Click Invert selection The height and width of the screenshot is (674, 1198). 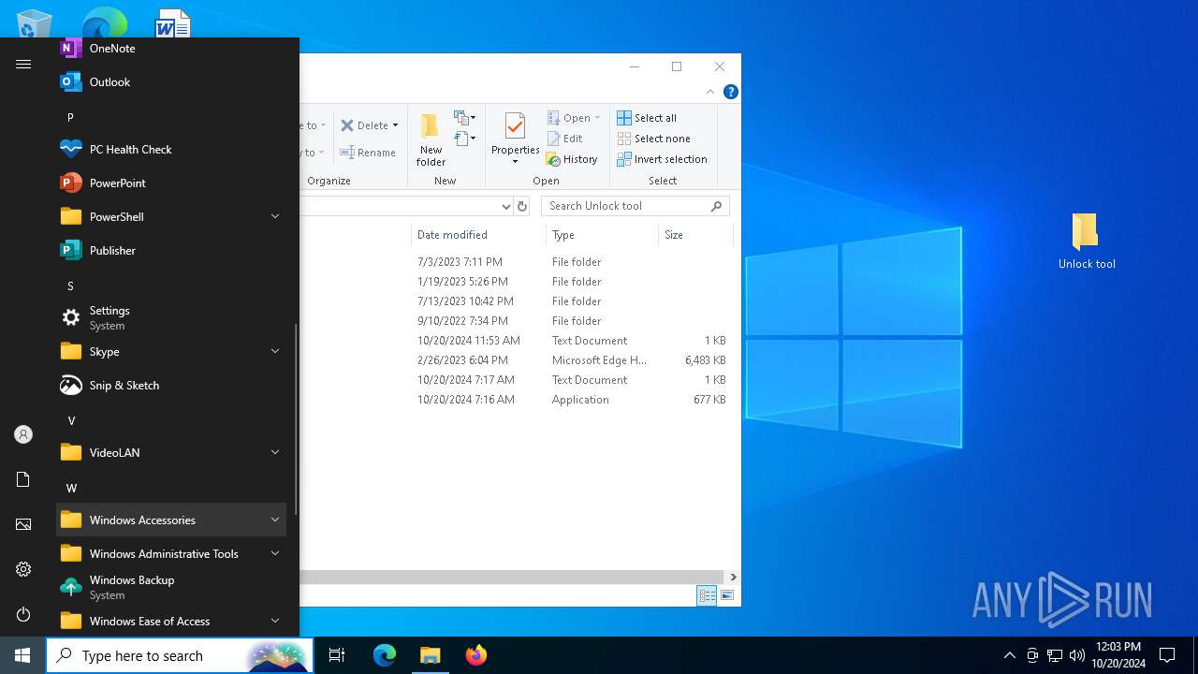(x=662, y=159)
